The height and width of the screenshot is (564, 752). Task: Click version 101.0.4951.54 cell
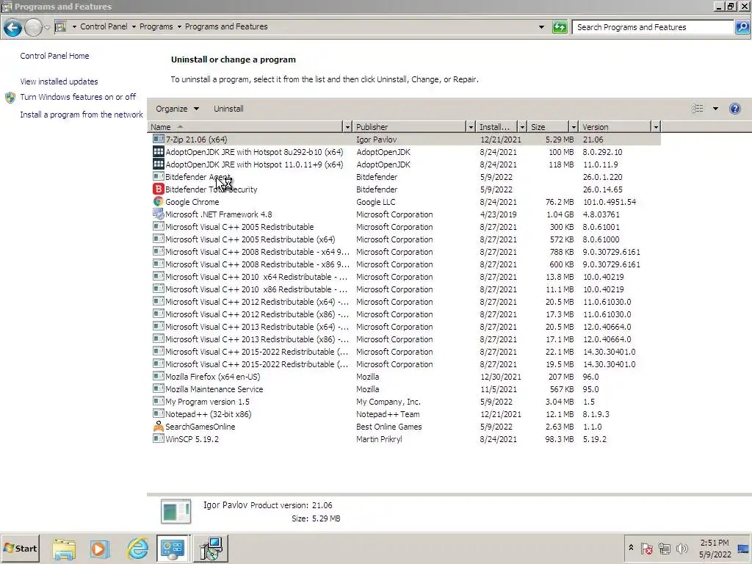pos(609,202)
